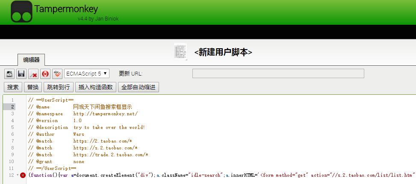Open the ECMAScript 5 version dropdown

click(87, 73)
